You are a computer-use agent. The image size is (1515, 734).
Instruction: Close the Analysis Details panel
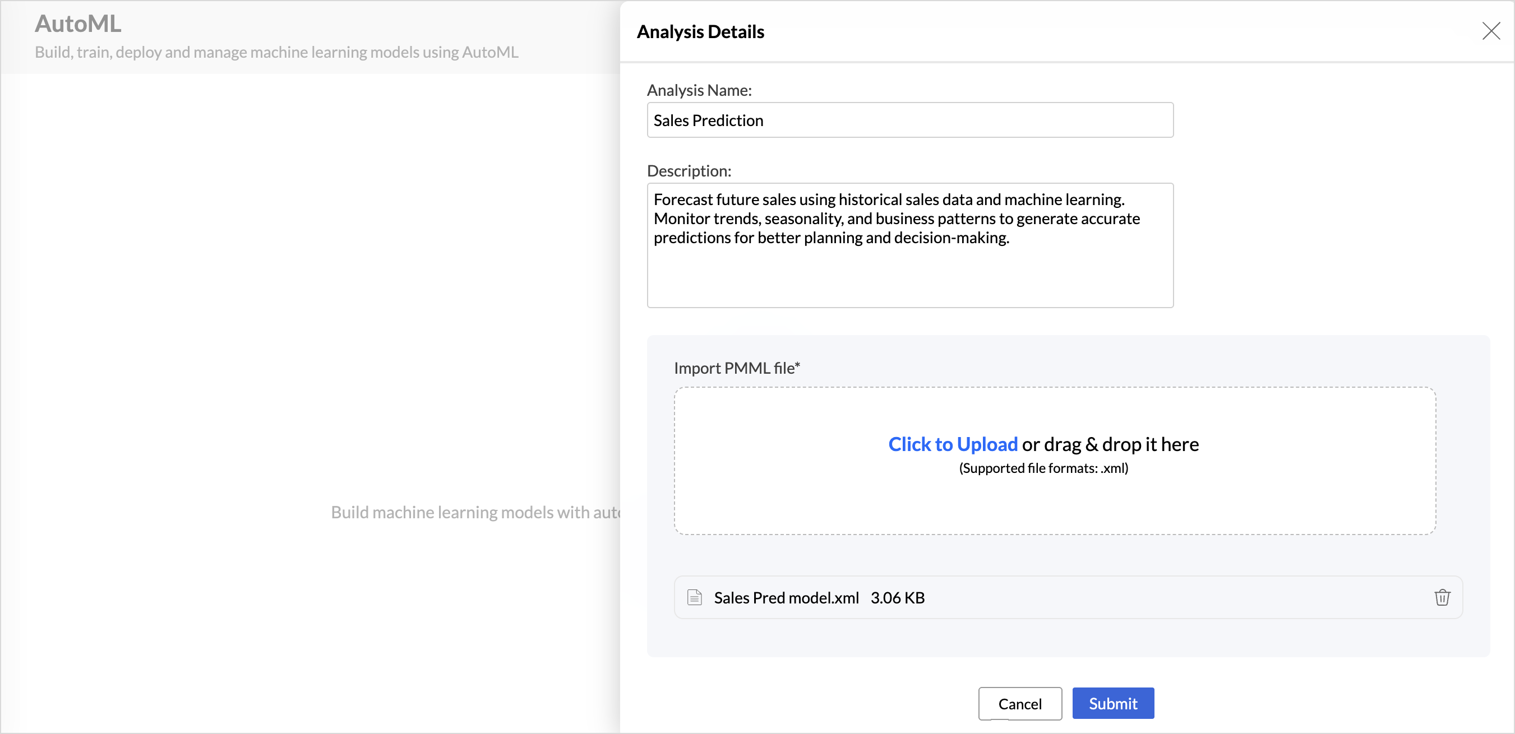click(1490, 31)
